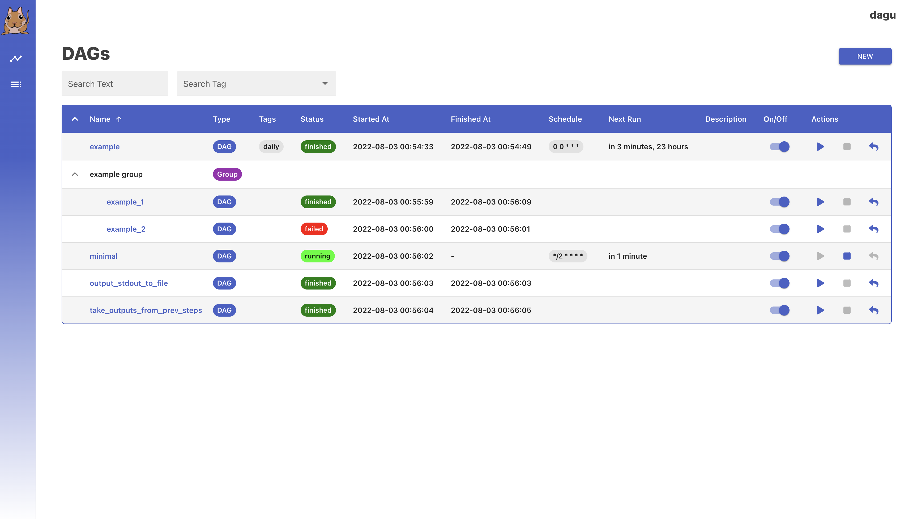The height and width of the screenshot is (519, 913).
Task: Stop the running minimal DAG
Action: pos(847,256)
